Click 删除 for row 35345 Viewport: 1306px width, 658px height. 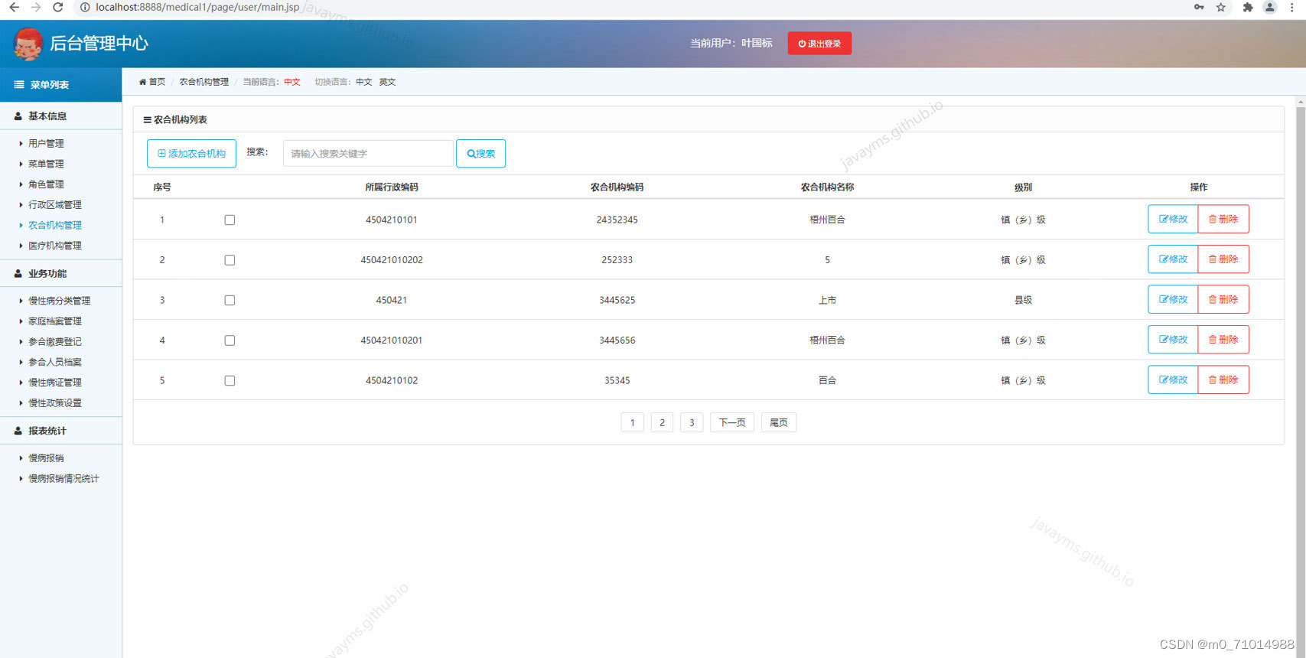coord(1223,379)
